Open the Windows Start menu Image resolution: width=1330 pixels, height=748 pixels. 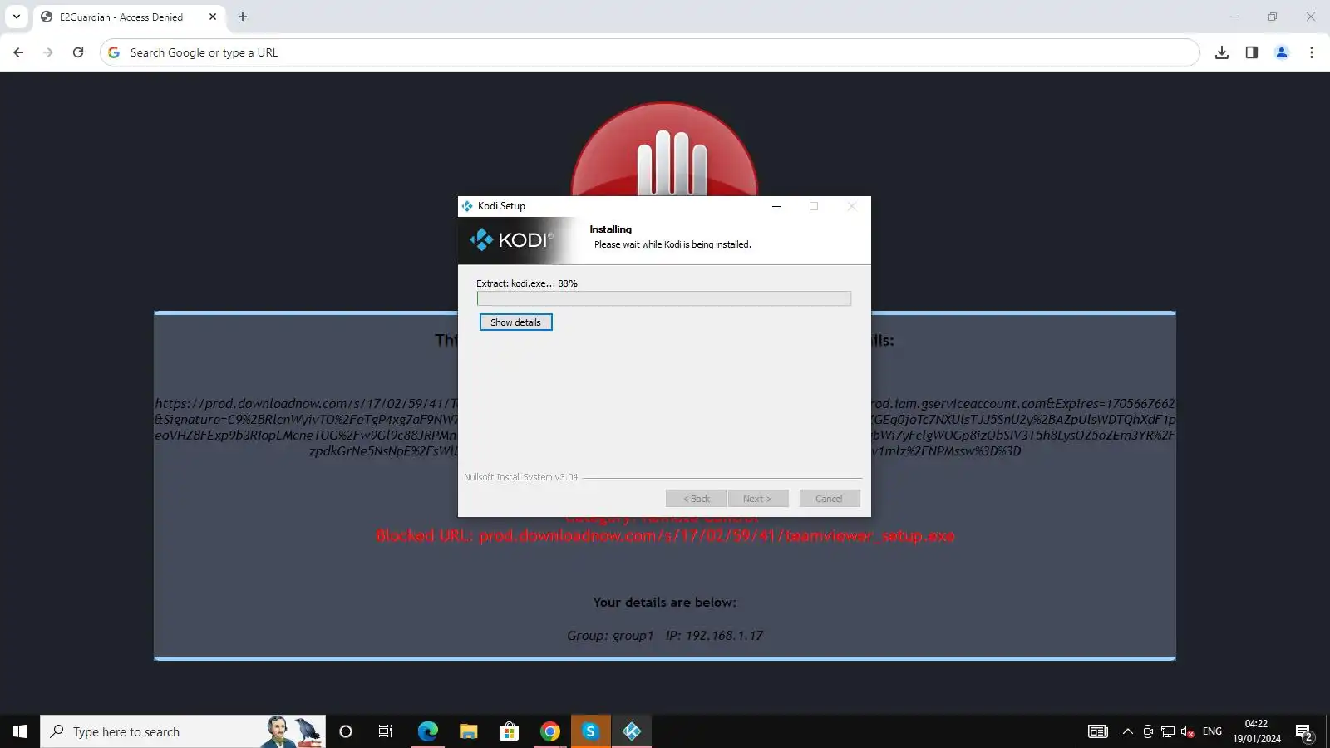click(x=20, y=731)
